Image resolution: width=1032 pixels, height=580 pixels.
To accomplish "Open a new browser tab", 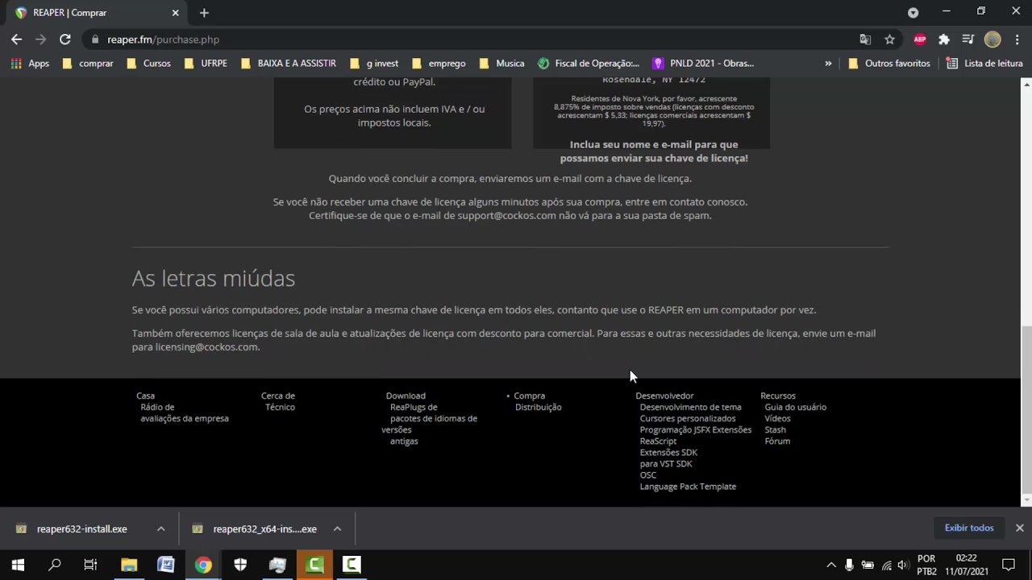I will [x=204, y=13].
